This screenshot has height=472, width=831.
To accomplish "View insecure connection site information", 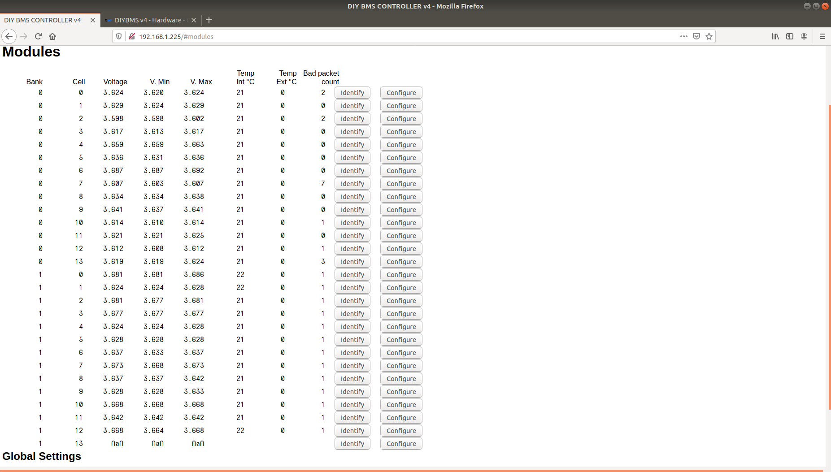I will [132, 36].
